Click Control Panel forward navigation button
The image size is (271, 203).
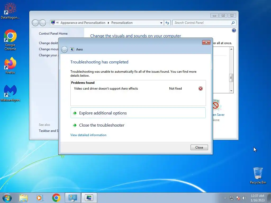tap(43, 23)
